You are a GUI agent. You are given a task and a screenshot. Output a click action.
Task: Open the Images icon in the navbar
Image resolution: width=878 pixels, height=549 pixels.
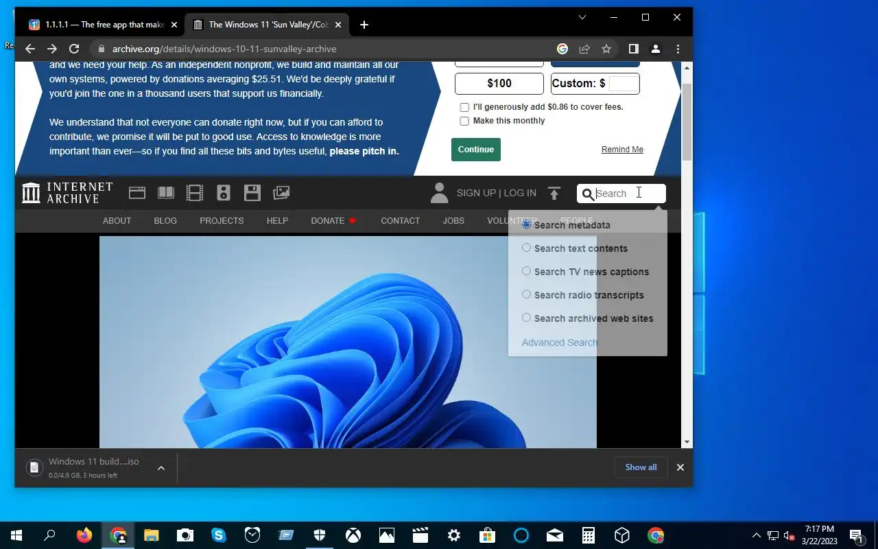(x=281, y=193)
